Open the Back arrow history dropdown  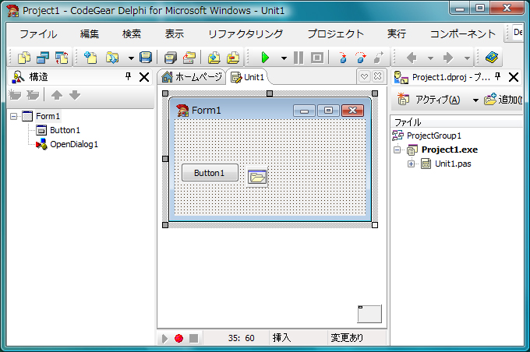click(x=430, y=58)
